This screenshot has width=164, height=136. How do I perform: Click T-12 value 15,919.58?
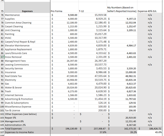pyautogui.click(x=93, y=15)
